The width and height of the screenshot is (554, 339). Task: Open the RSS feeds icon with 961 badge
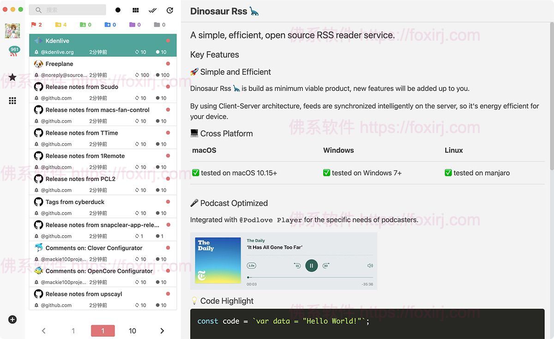pyautogui.click(x=13, y=52)
